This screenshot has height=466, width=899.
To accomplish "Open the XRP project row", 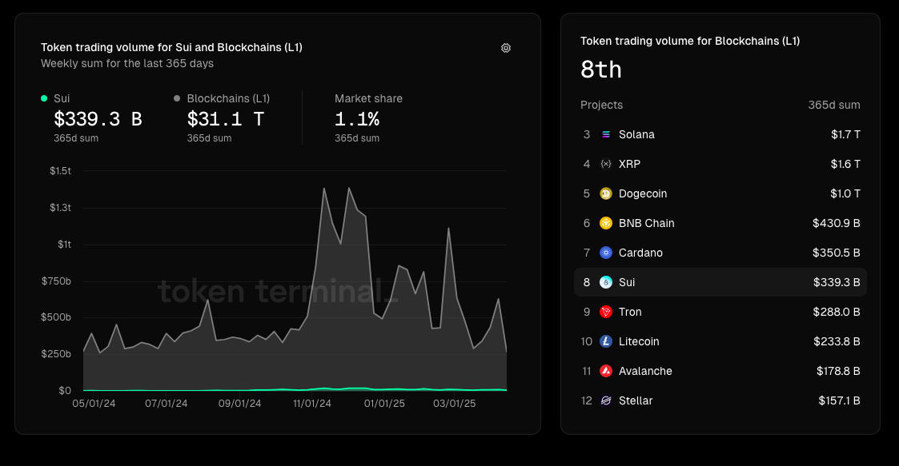I will [x=720, y=165].
